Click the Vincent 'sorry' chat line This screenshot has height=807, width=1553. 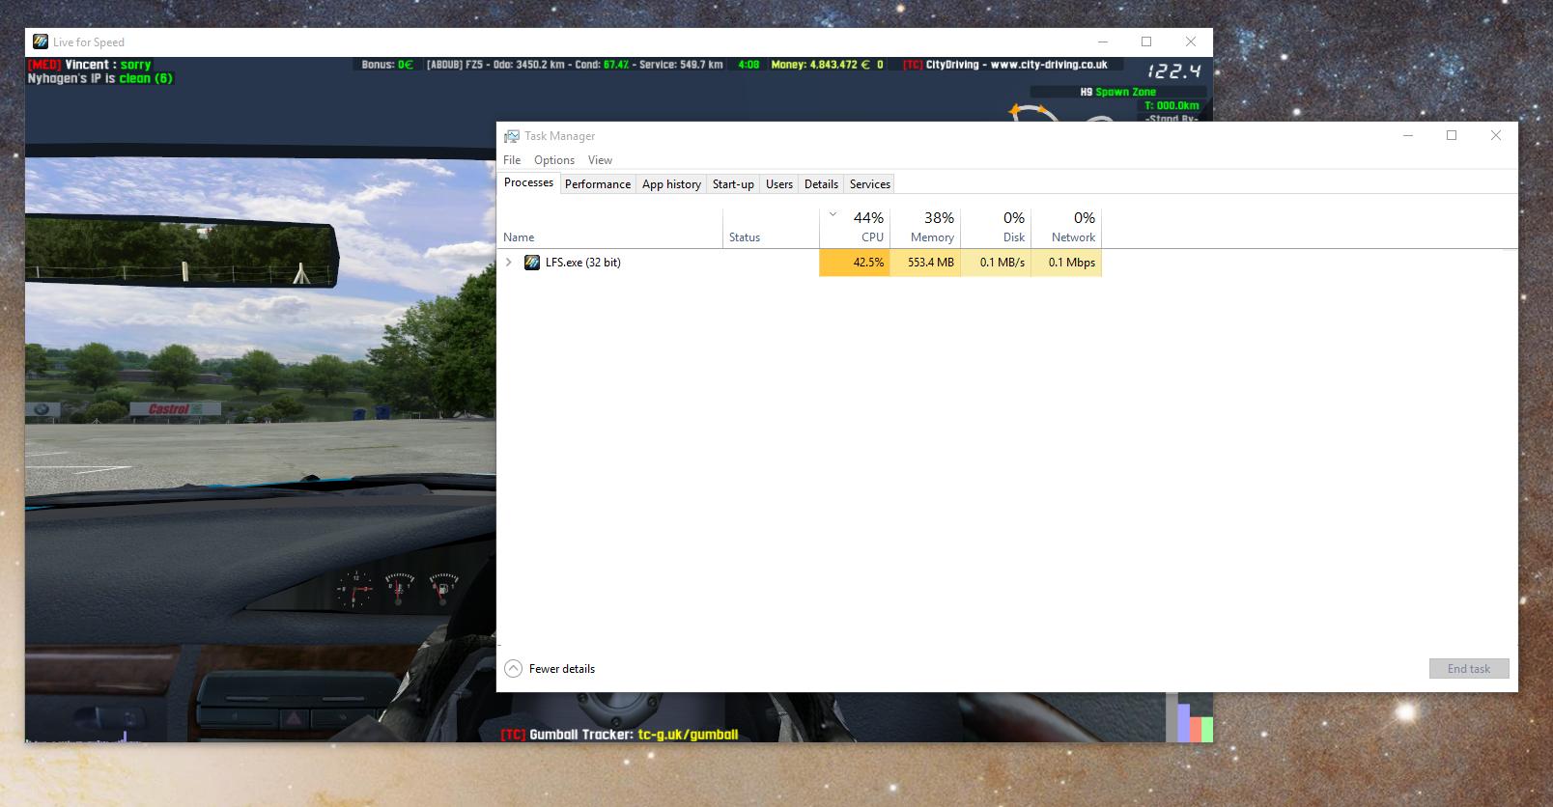pyautogui.click(x=90, y=65)
